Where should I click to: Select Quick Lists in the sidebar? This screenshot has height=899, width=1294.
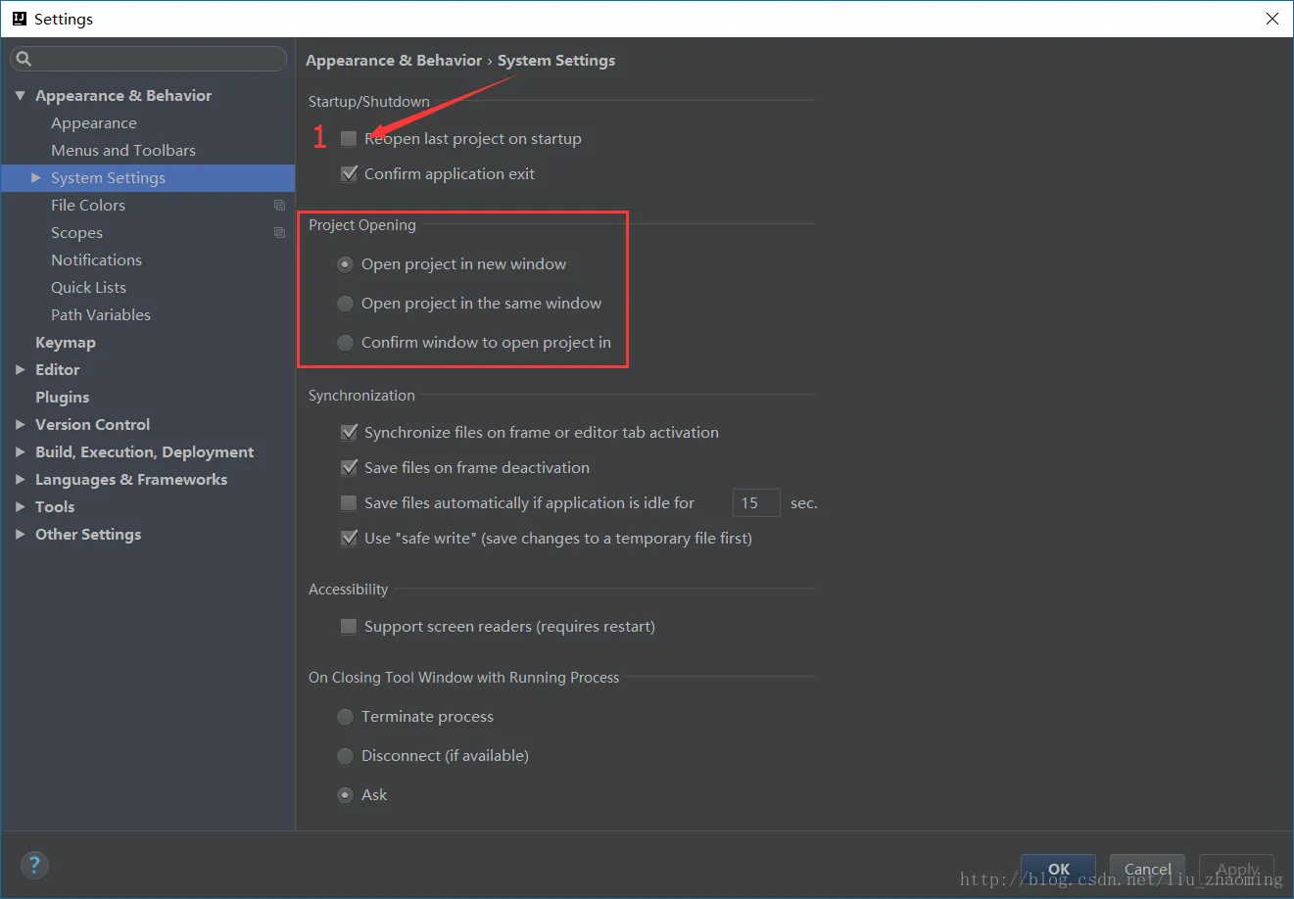(88, 288)
